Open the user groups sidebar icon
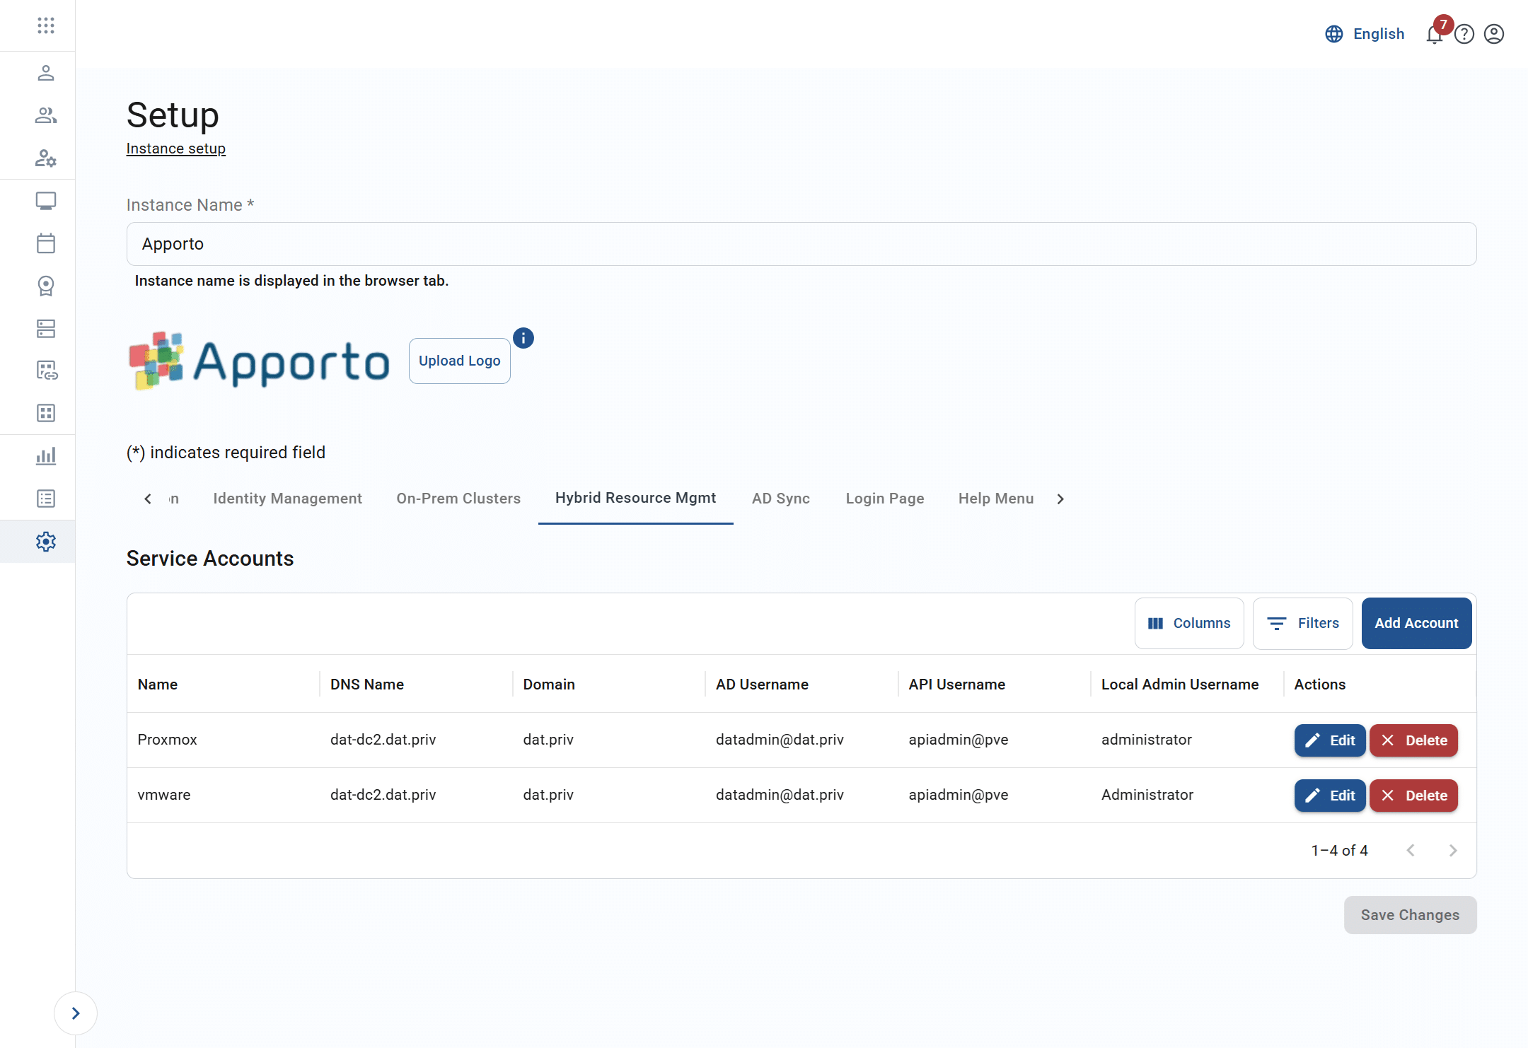This screenshot has width=1528, height=1048. [x=46, y=115]
